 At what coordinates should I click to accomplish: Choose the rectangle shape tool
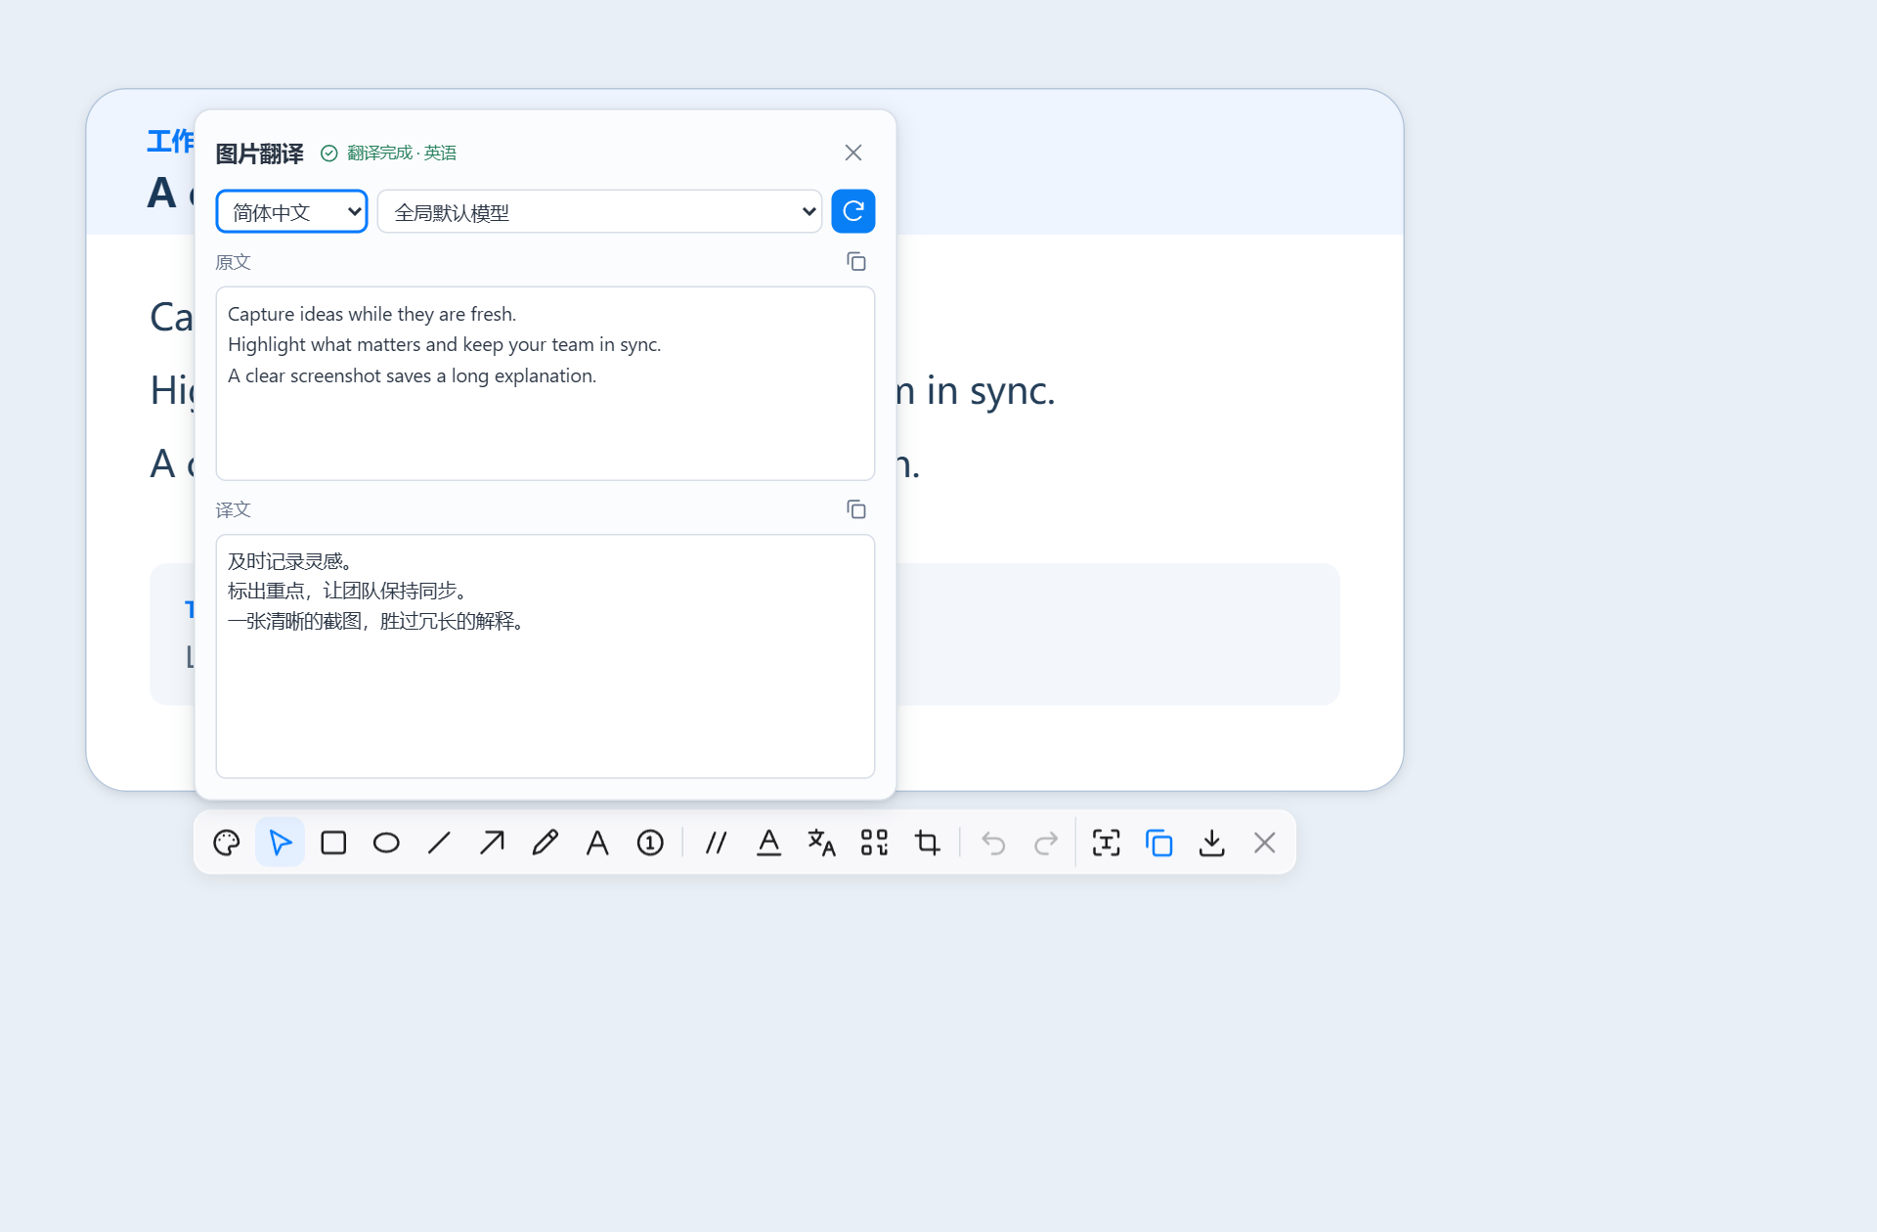tap(333, 843)
